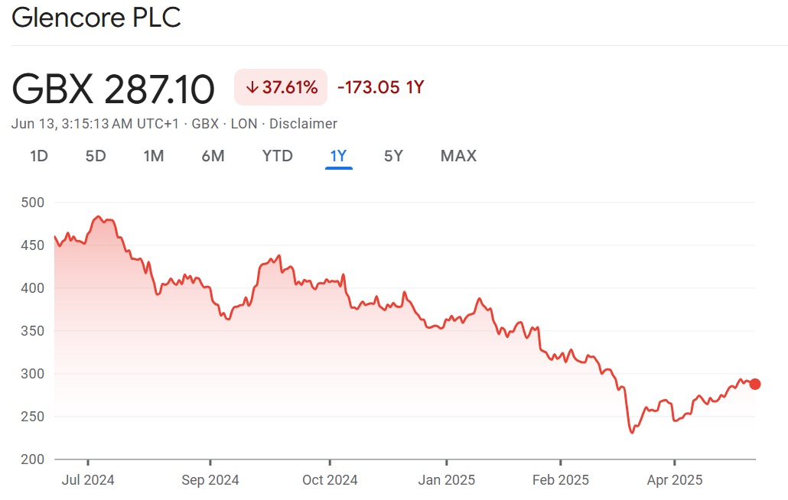Click the active 1Y tab

point(339,156)
